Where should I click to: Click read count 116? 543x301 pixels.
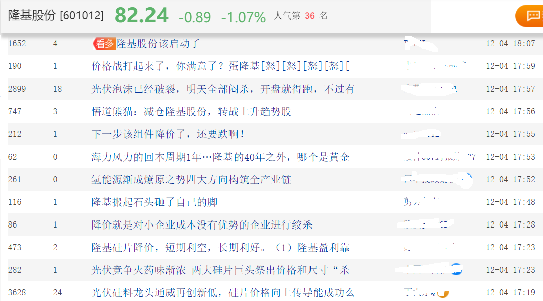tap(15, 202)
